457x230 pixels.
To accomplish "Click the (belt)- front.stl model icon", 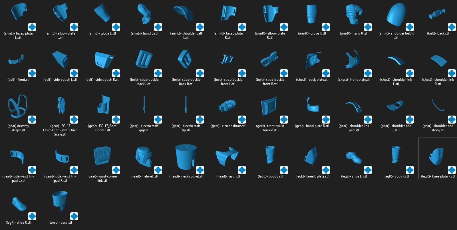I will point(16,60).
